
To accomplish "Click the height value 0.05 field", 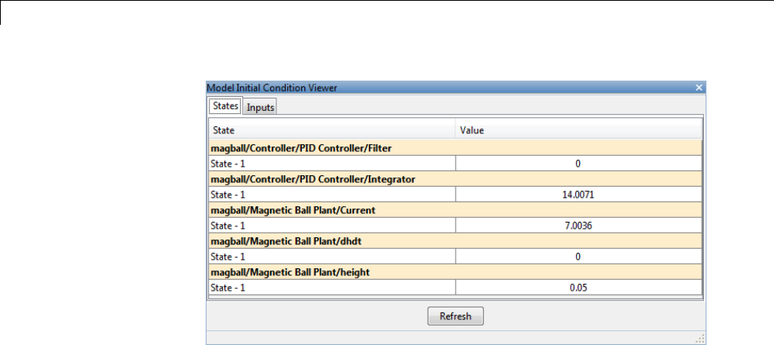I will 578,287.
